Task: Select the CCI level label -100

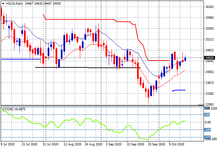Action: (207, 130)
